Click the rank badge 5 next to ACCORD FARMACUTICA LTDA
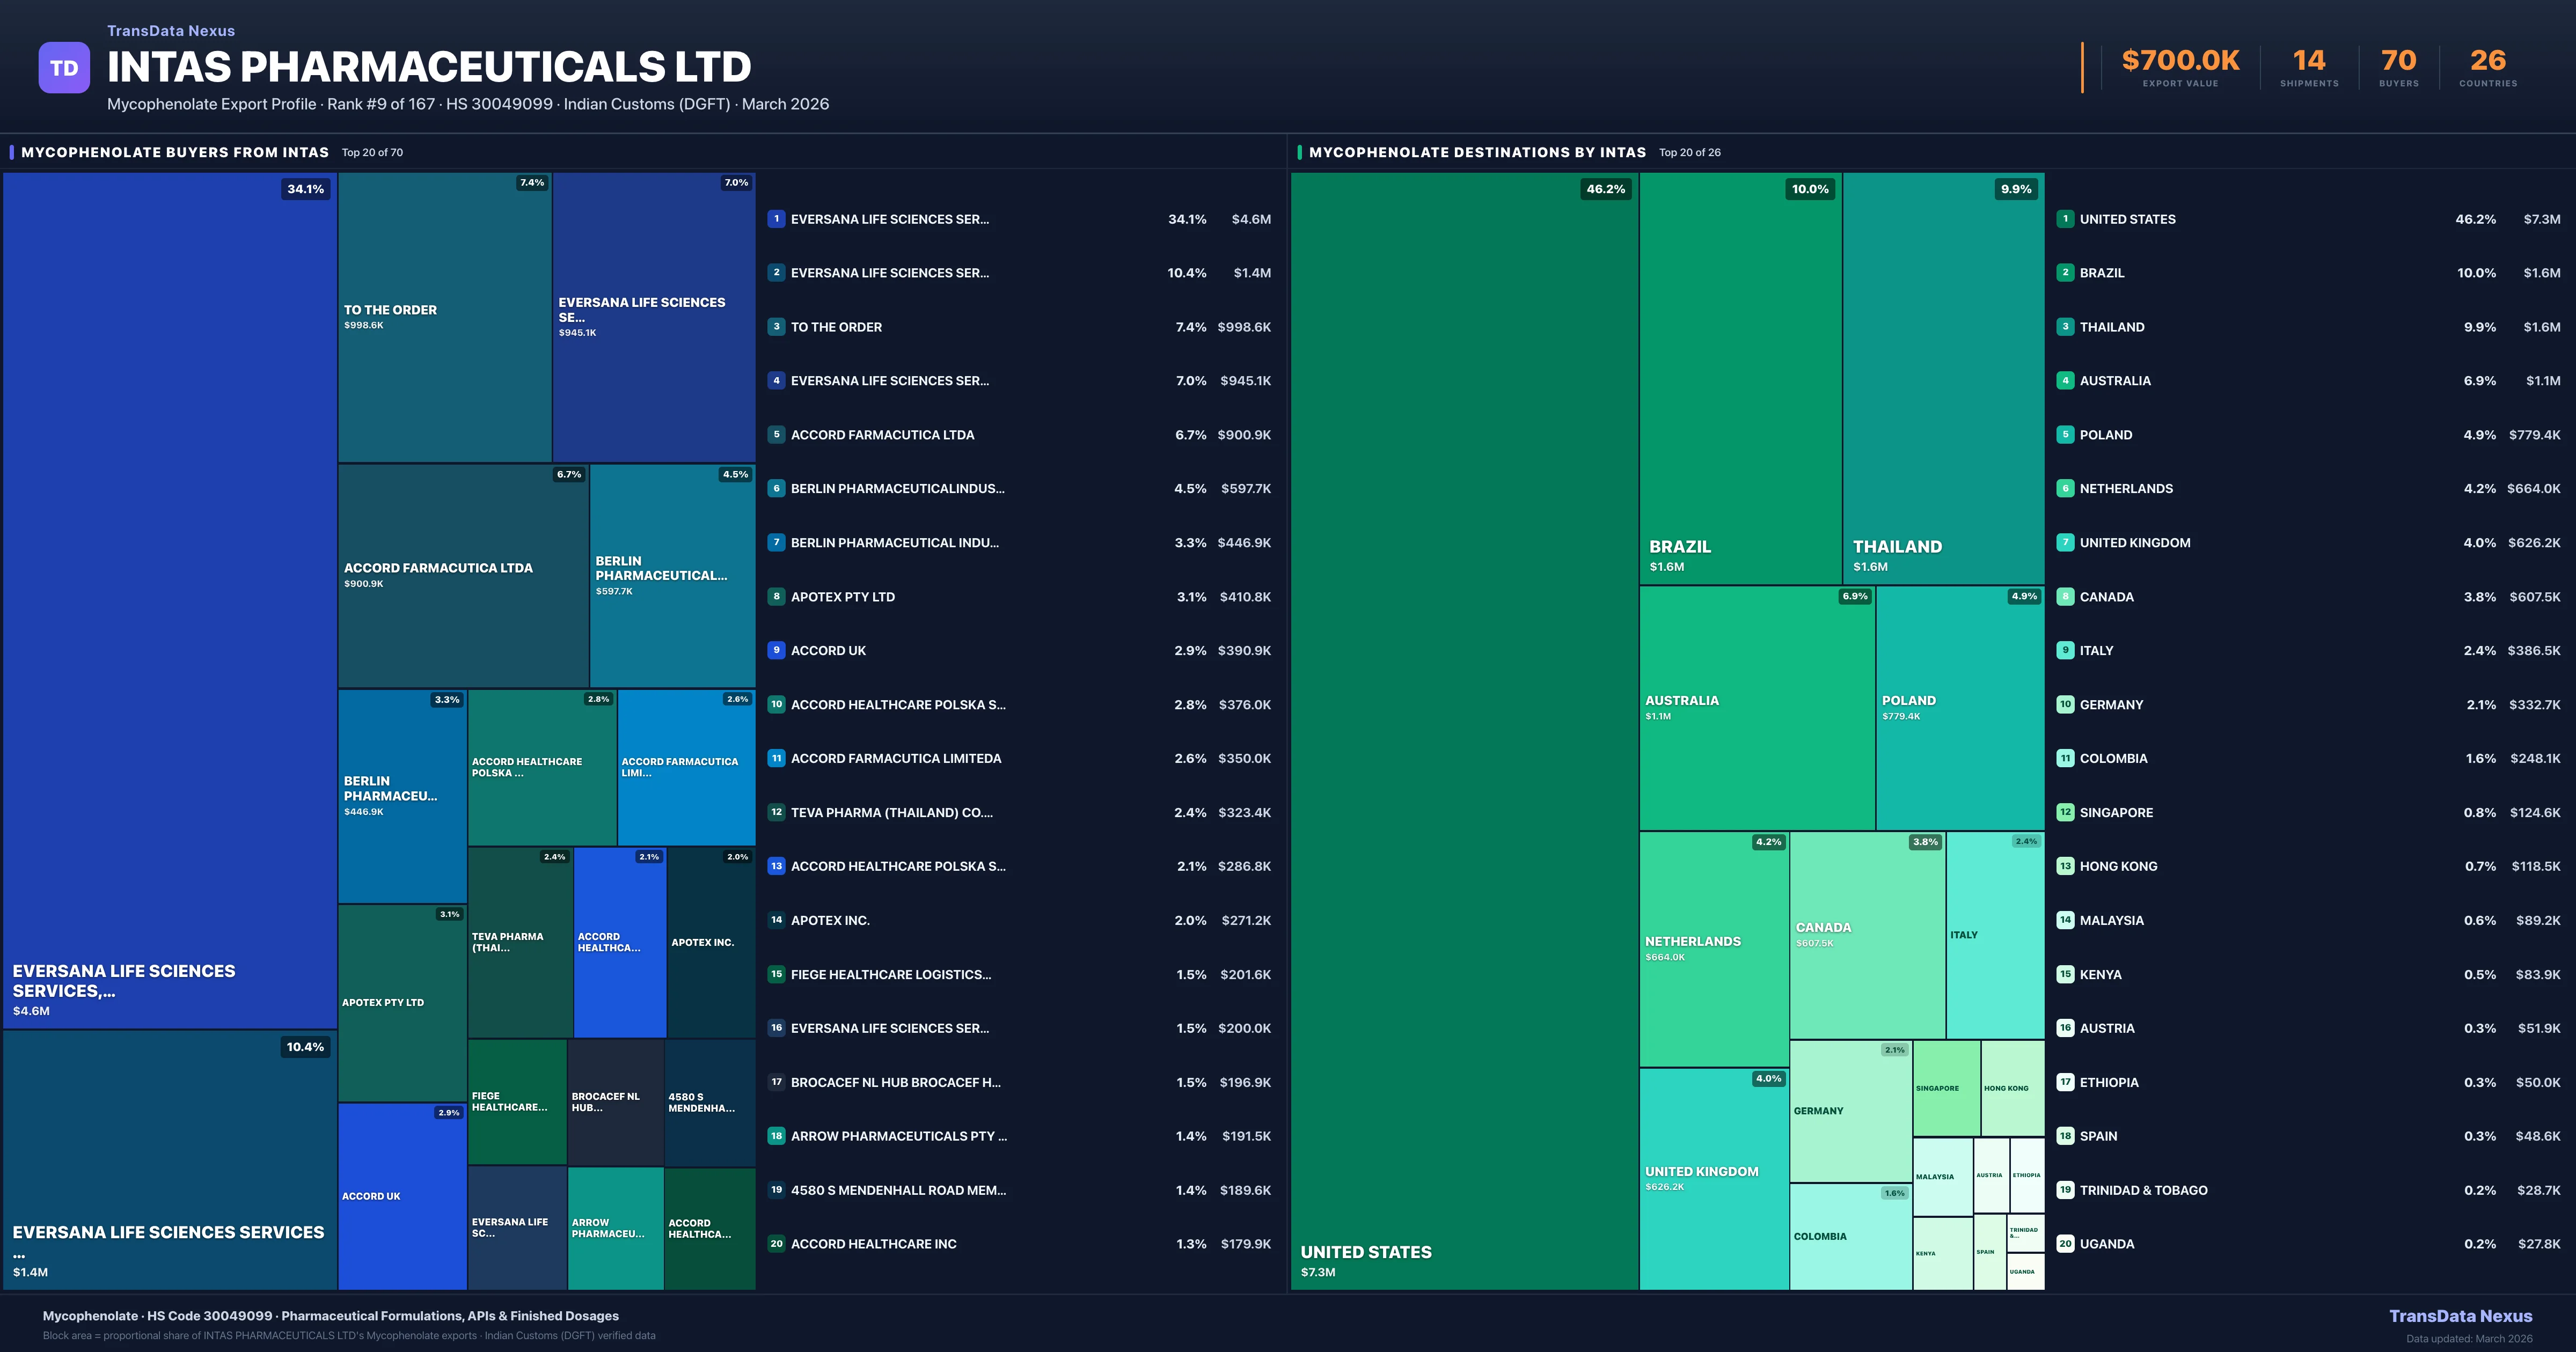Screen dimensions: 2576x1352 [776, 434]
